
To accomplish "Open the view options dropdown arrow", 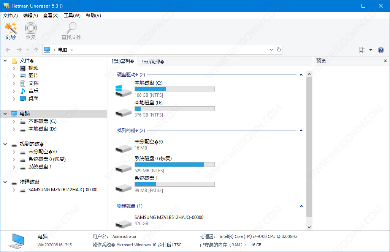I will (x=371, y=50).
